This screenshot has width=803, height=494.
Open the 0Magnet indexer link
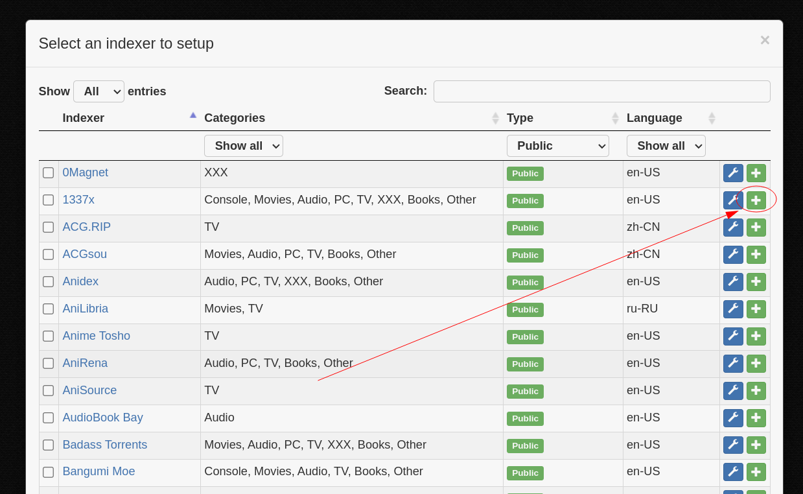point(86,172)
